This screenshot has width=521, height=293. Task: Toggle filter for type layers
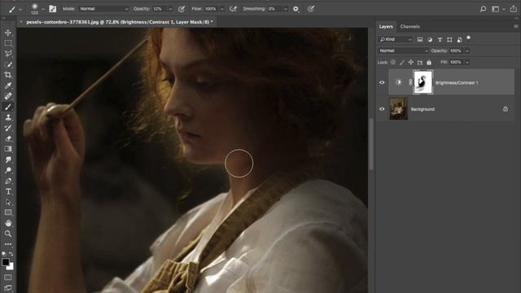[440, 40]
